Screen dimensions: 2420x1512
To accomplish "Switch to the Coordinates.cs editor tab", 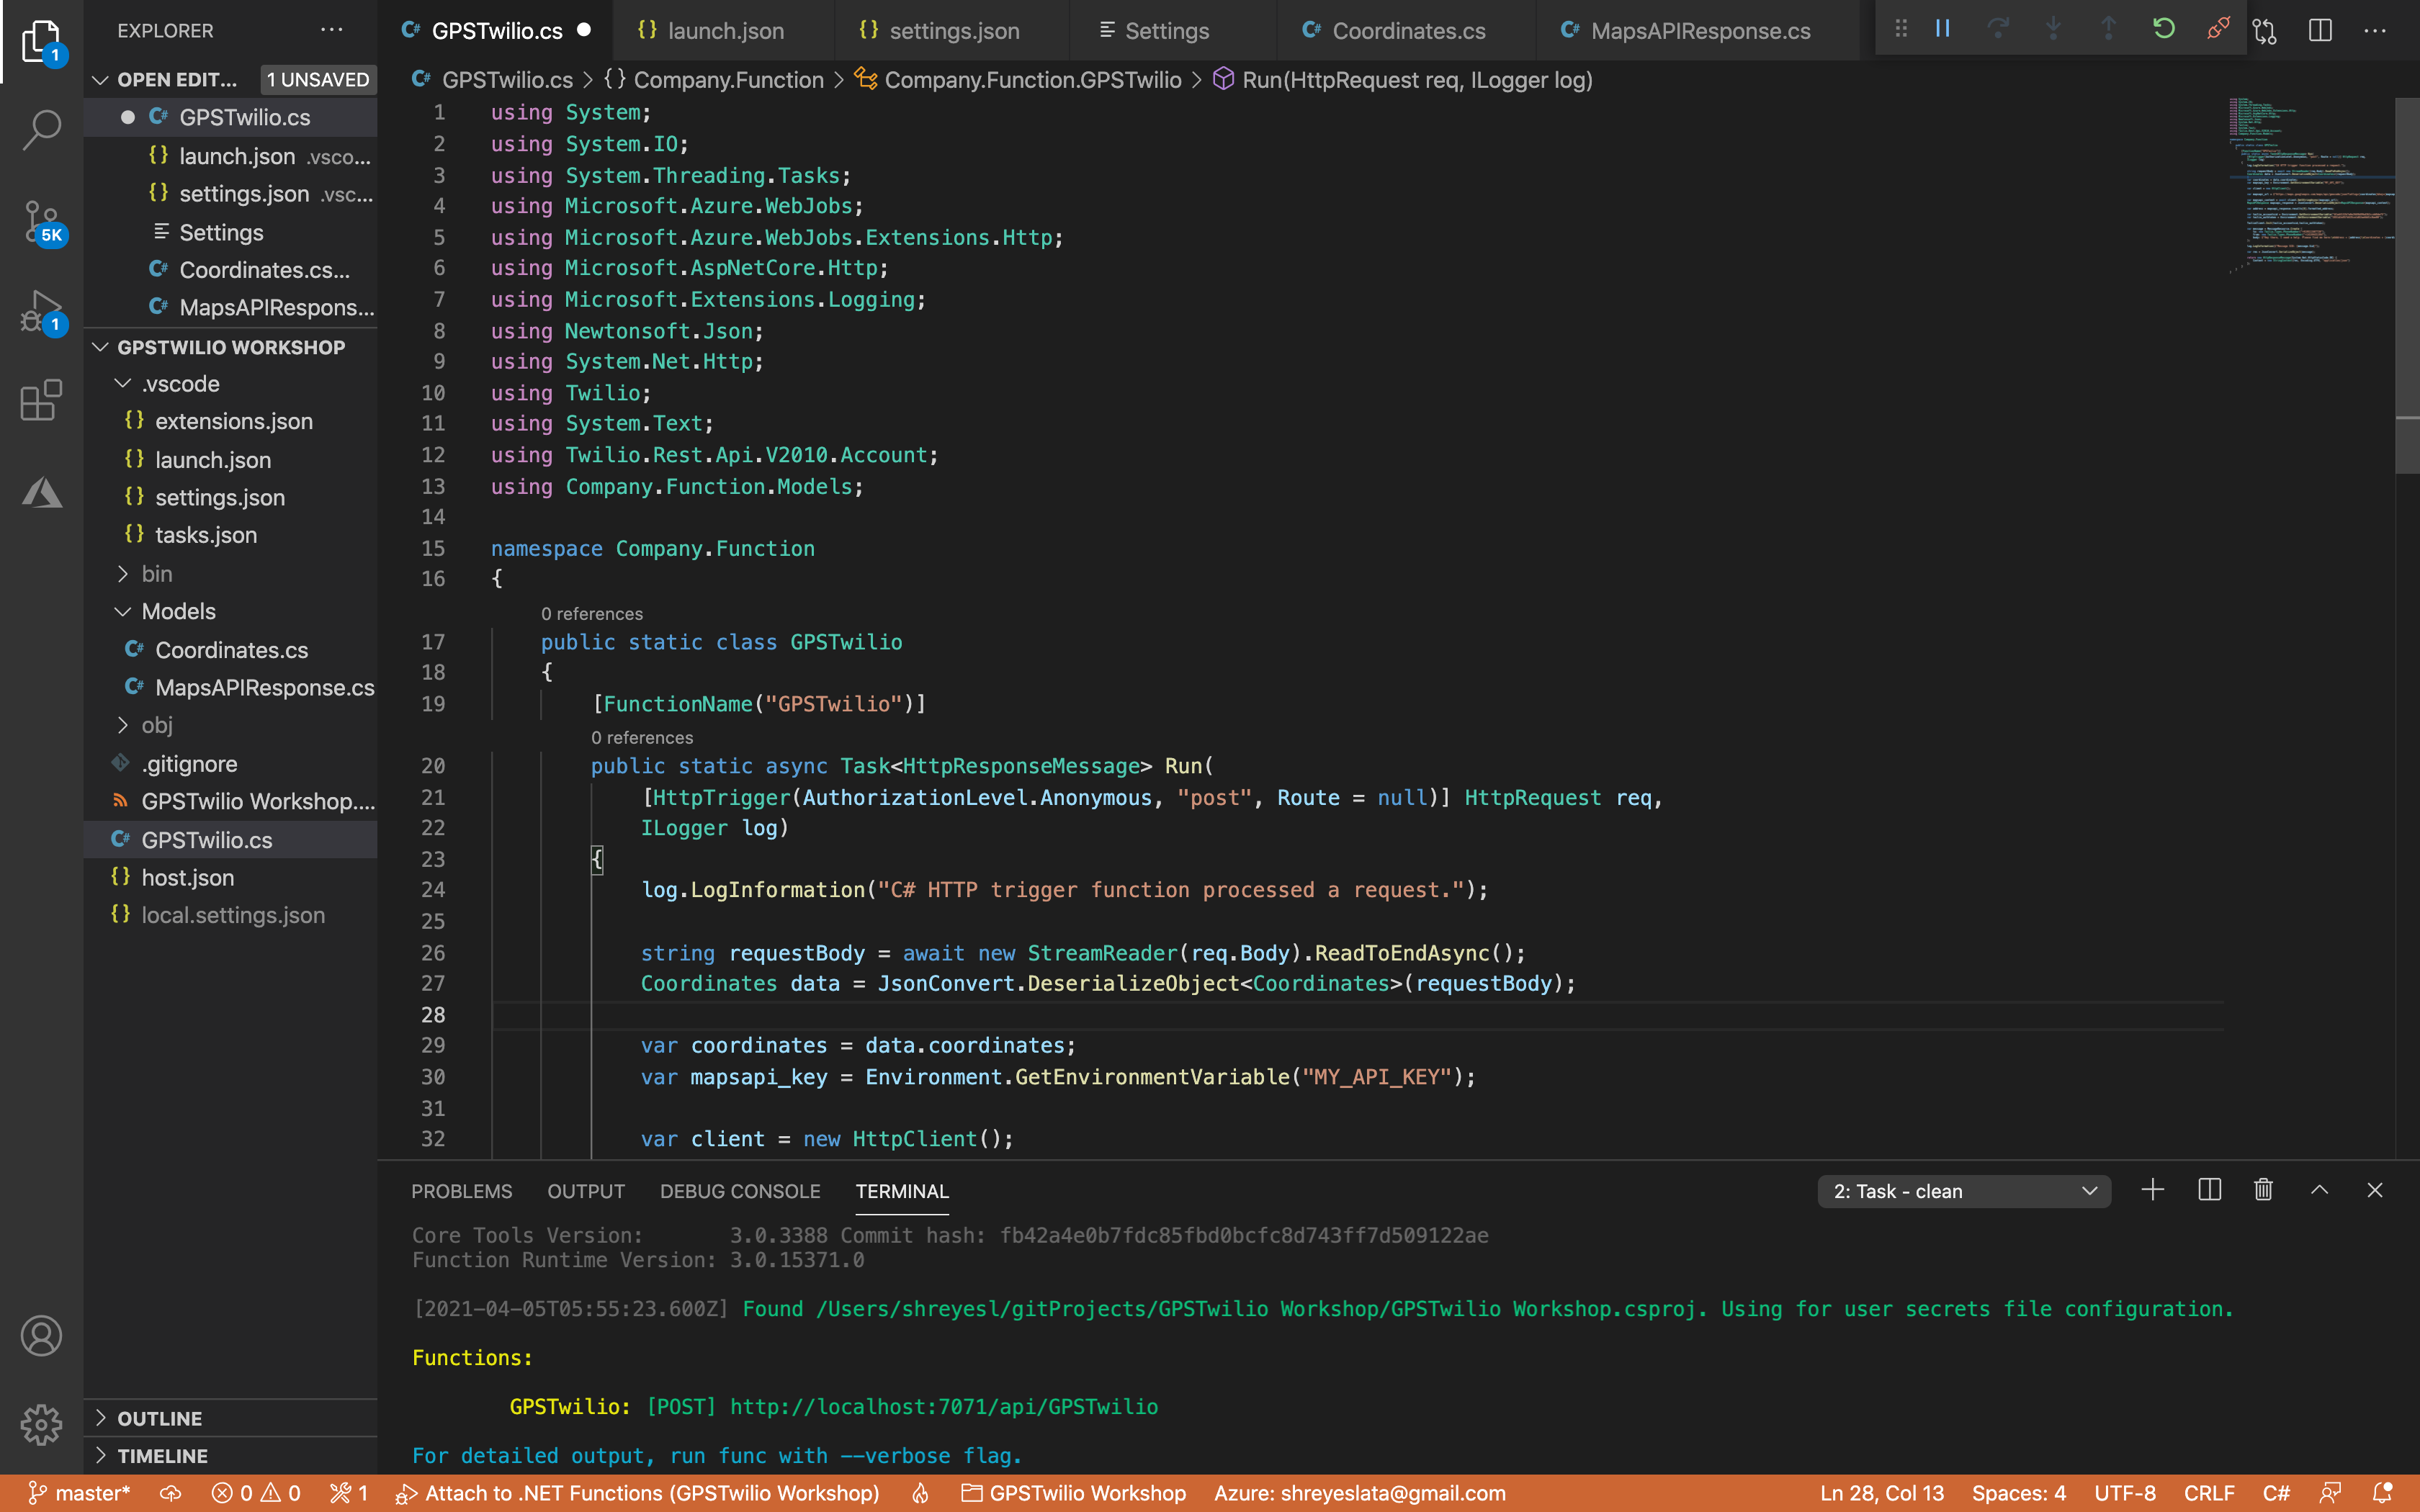I will pyautogui.click(x=1408, y=31).
